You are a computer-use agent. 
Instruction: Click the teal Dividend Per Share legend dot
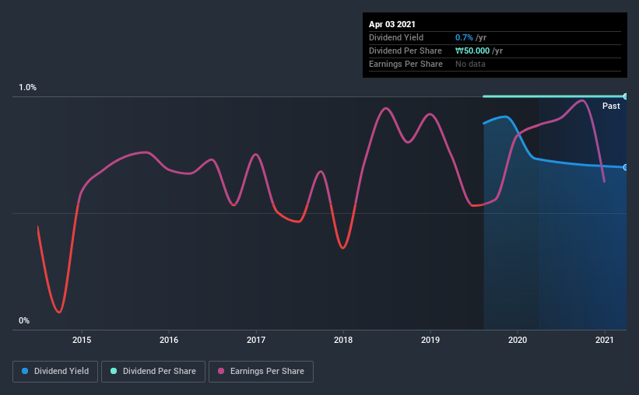tap(114, 371)
